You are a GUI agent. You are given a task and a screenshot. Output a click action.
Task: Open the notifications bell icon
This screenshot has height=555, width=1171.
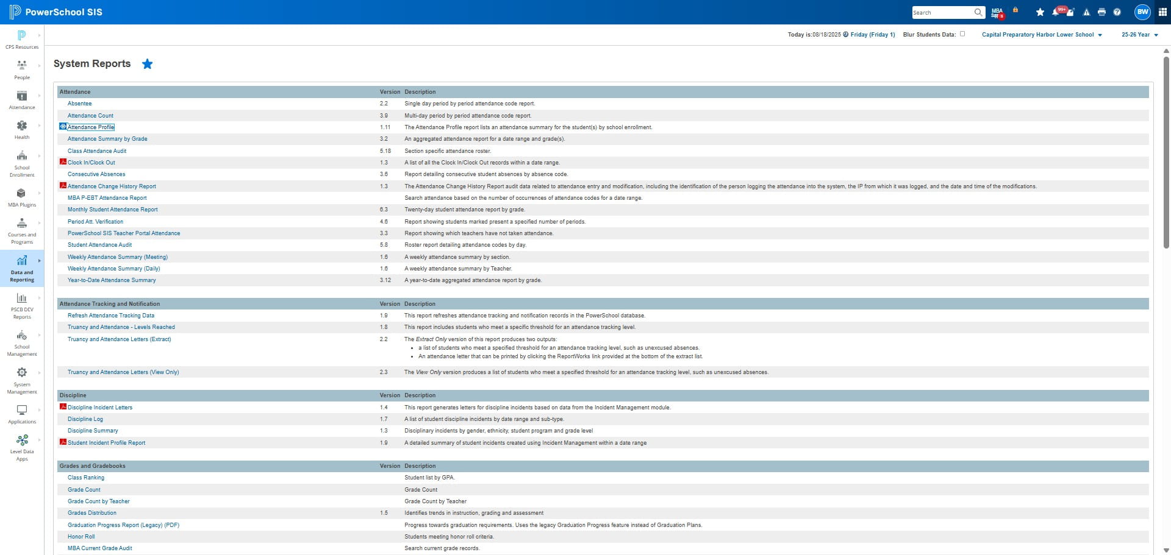(x=1056, y=12)
